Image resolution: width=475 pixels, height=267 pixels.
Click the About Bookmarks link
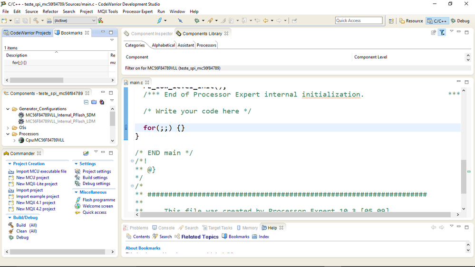point(143,248)
